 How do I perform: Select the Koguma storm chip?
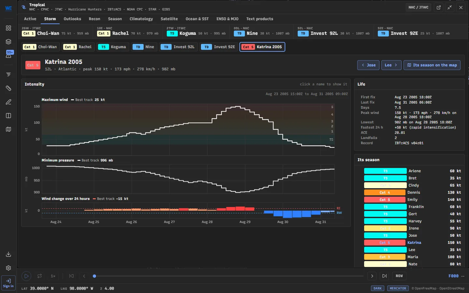(x=112, y=47)
